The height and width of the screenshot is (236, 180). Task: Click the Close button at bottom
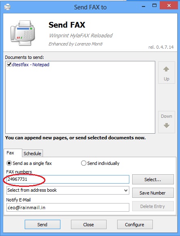[x=89, y=224]
